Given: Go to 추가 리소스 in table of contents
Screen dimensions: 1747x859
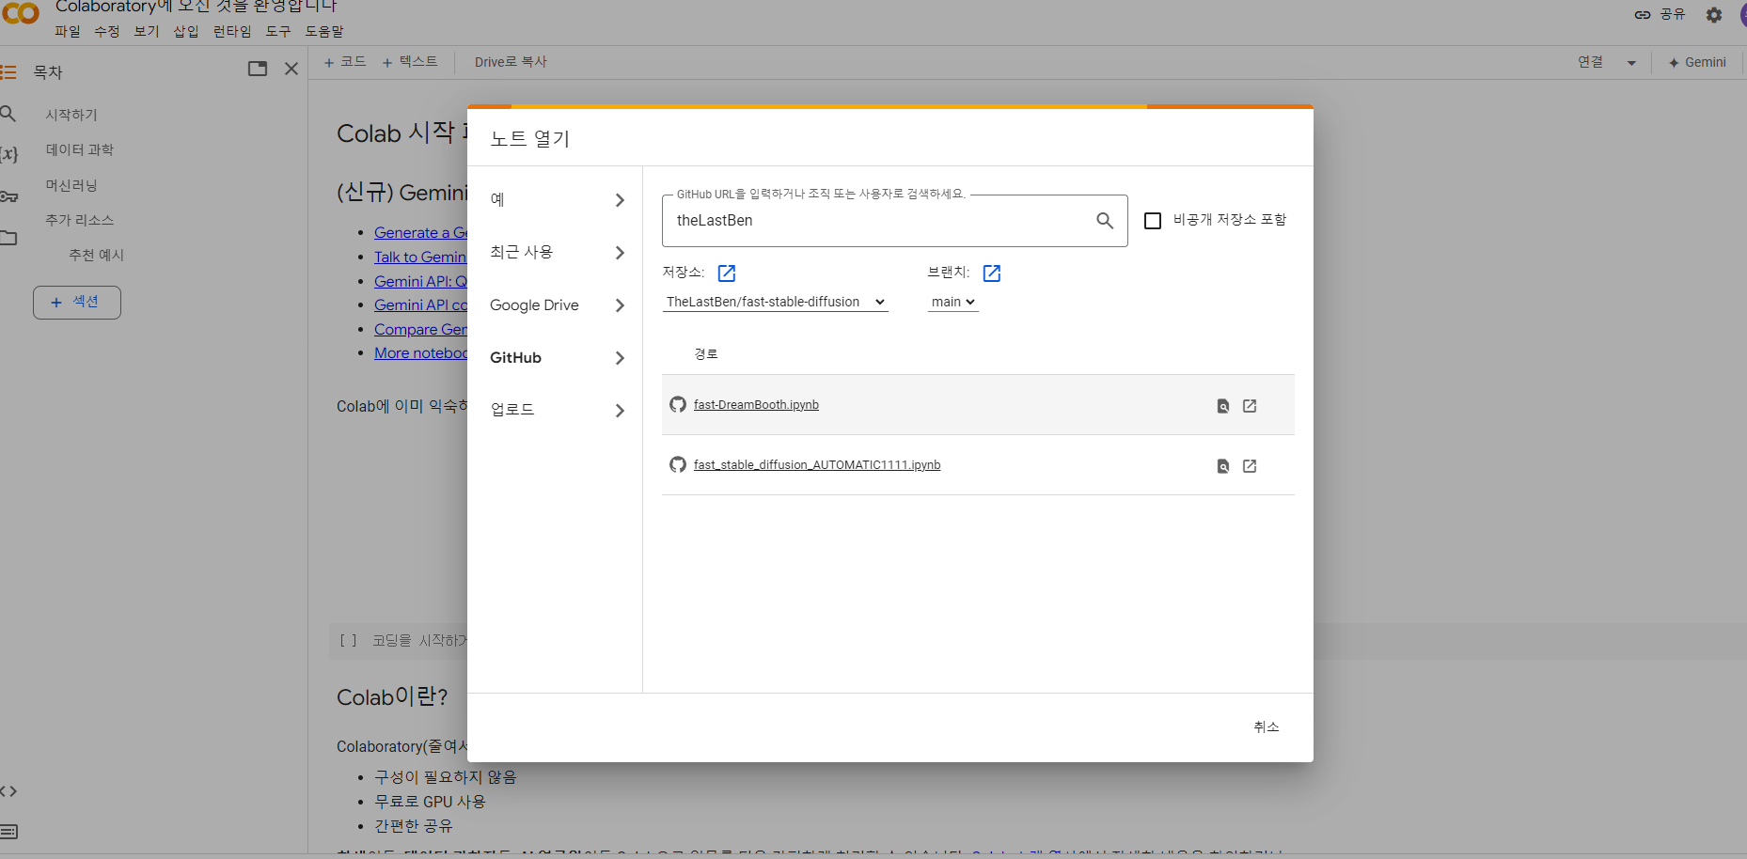Looking at the screenshot, I should point(80,220).
